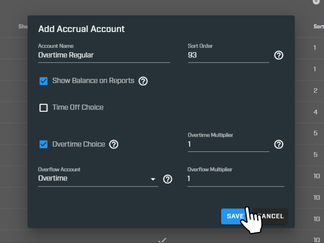324x243 pixels.
Task: Save the new accrual account
Action: coord(235,216)
